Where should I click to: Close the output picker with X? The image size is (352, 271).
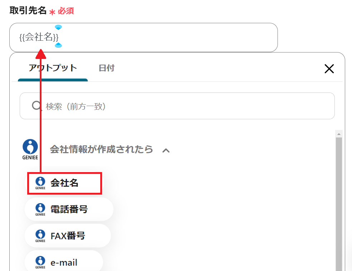(329, 69)
